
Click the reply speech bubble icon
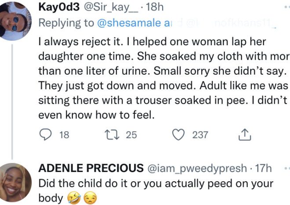(x=46, y=135)
